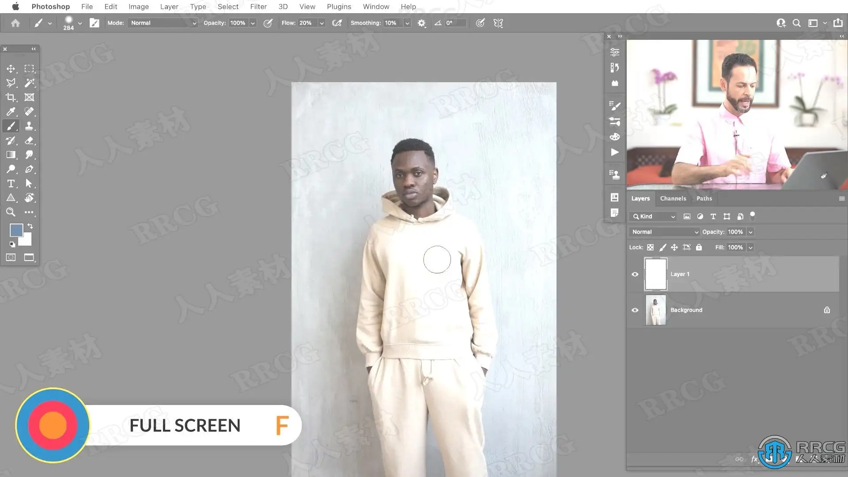Select the Frame tool
This screenshot has width=848, height=477.
pyautogui.click(x=29, y=97)
